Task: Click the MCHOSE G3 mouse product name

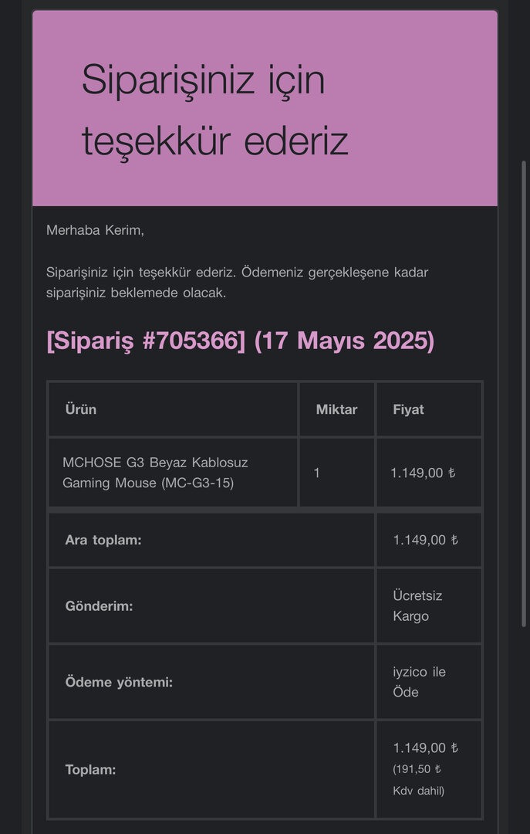Action: click(x=155, y=473)
